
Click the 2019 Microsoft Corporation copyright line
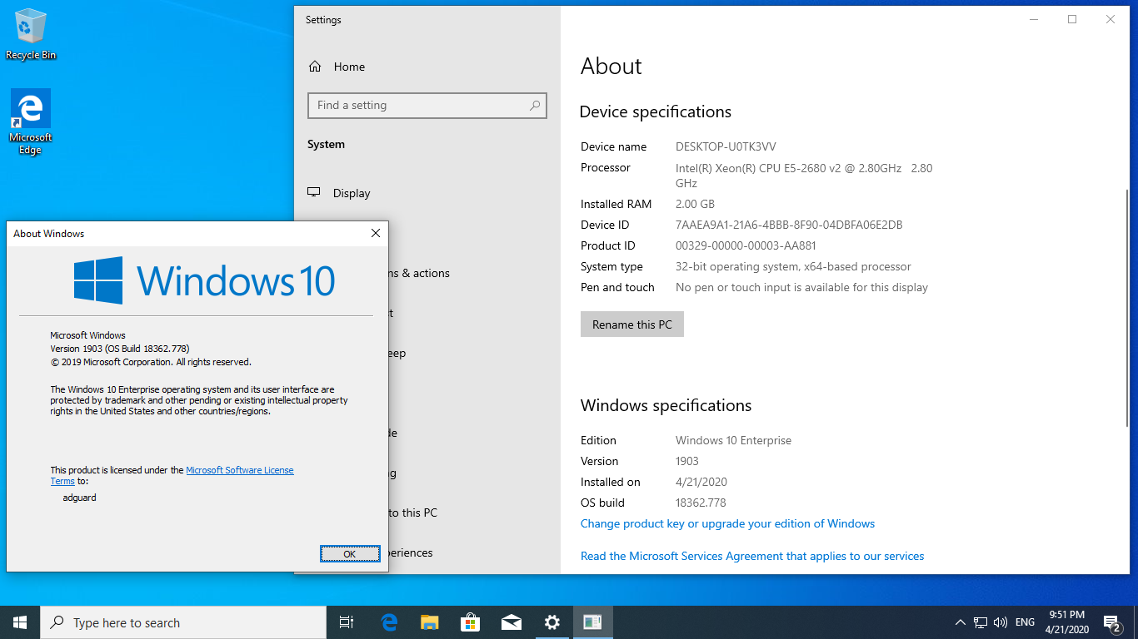tap(151, 362)
